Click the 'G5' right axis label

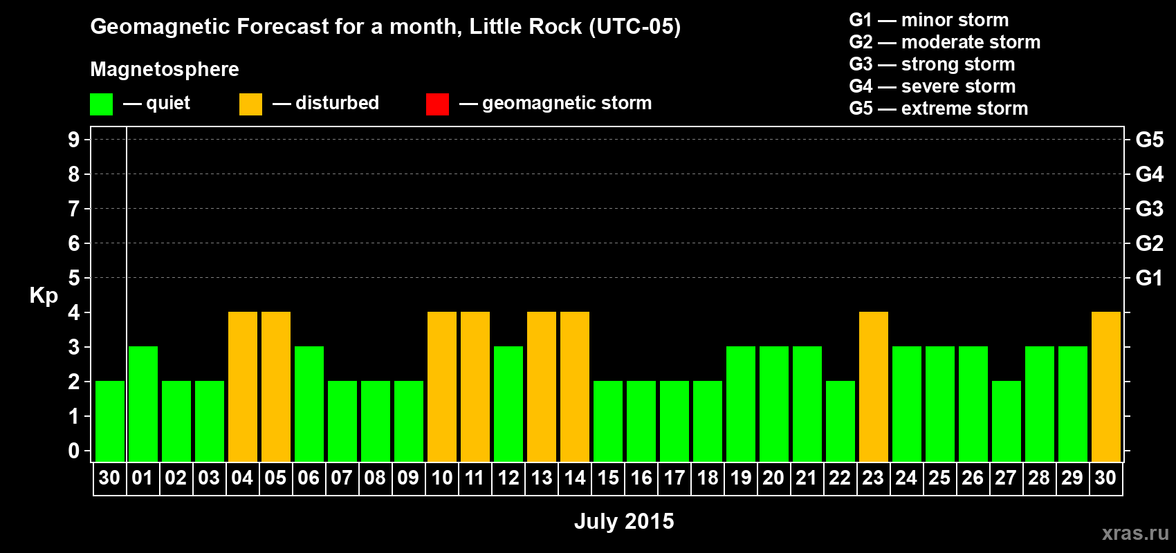tap(1150, 140)
